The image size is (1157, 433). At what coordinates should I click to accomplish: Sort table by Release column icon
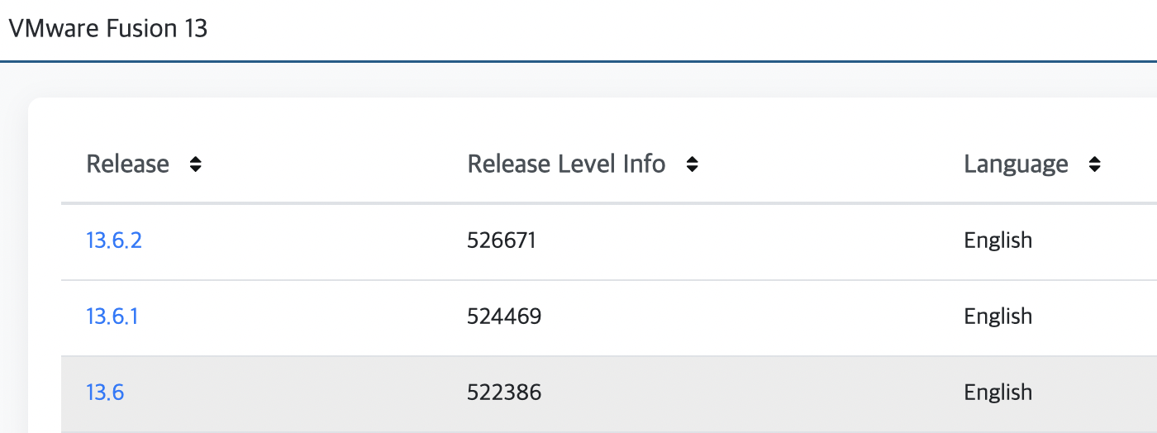tap(196, 164)
